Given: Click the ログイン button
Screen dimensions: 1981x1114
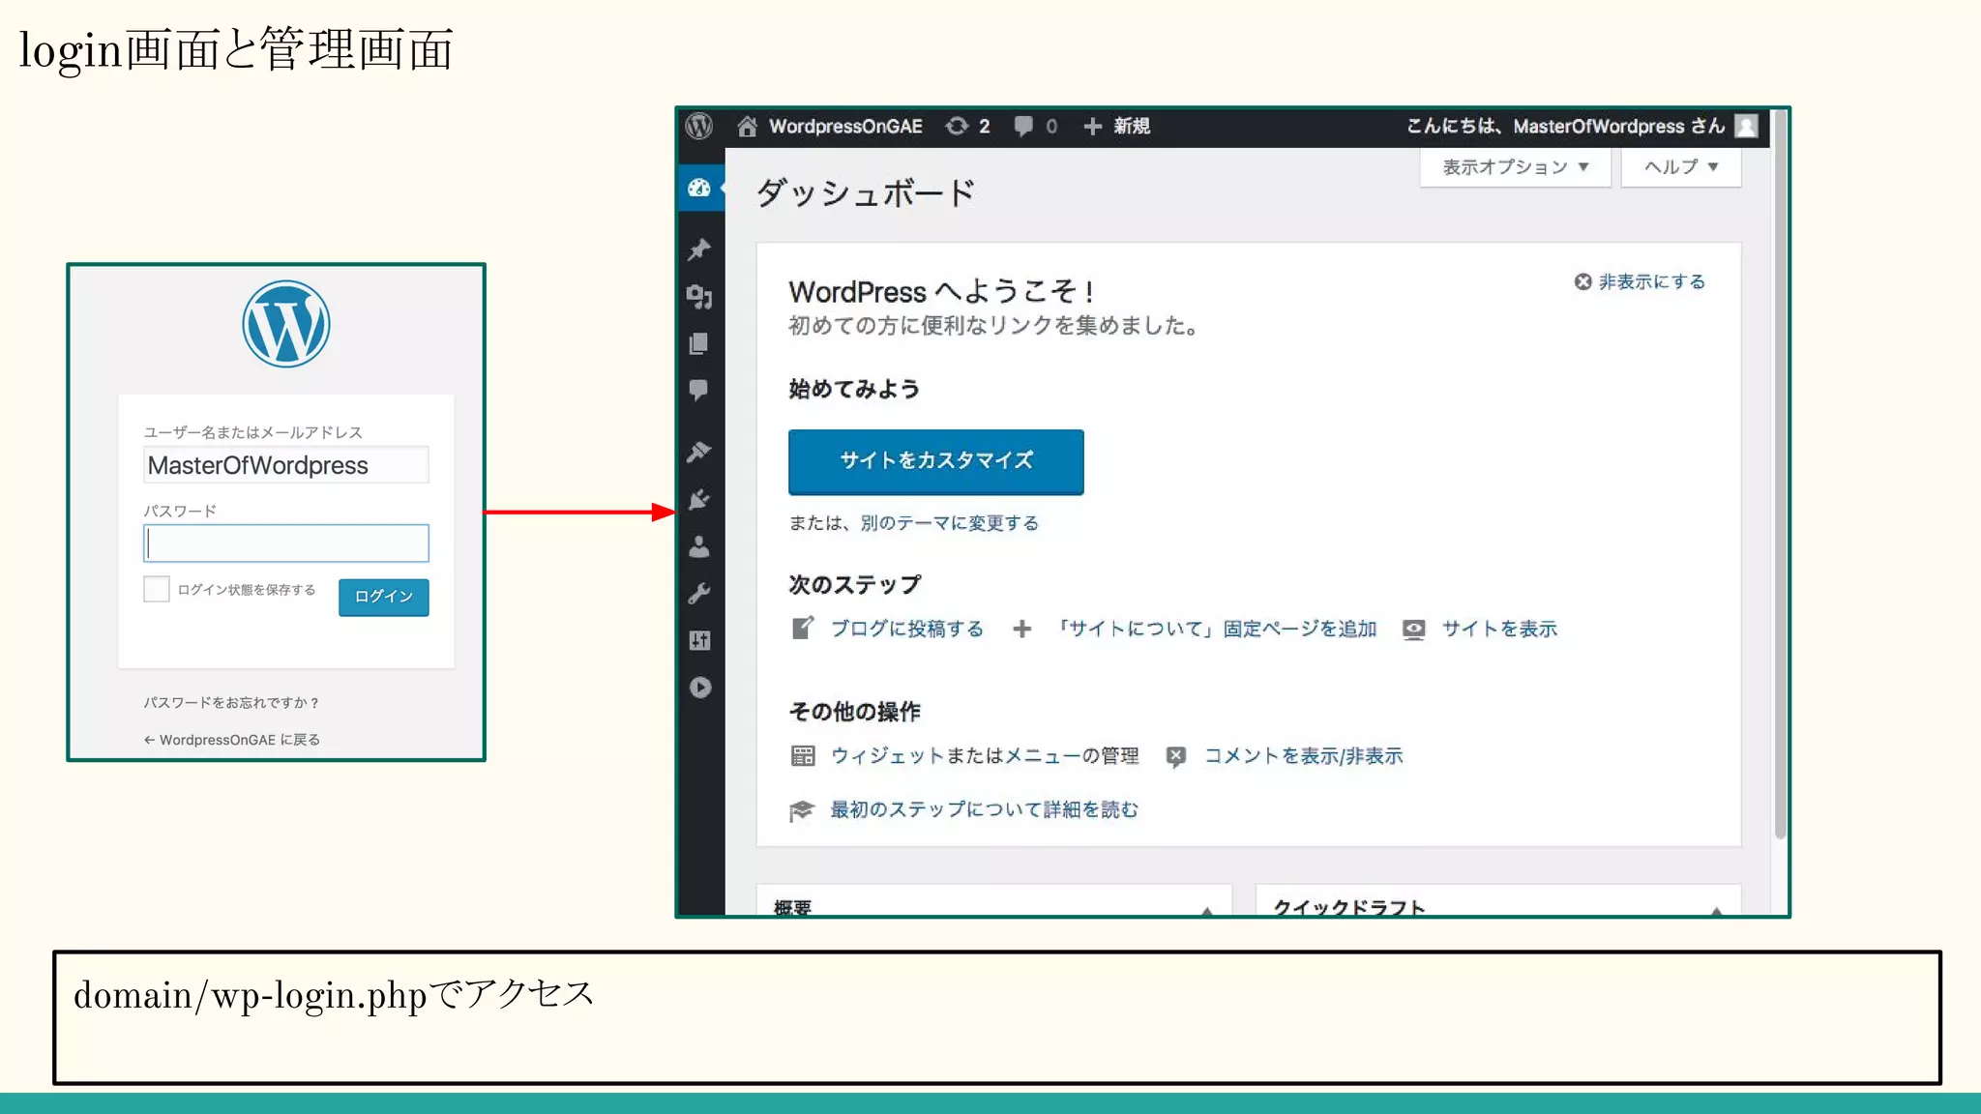Looking at the screenshot, I should [x=384, y=597].
